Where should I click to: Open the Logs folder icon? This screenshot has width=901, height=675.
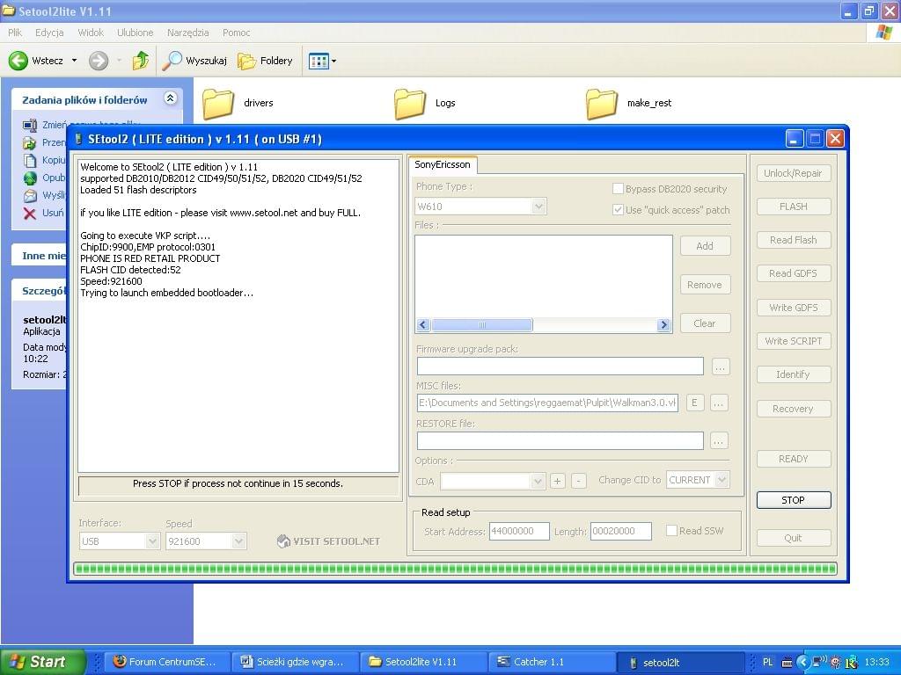[x=410, y=104]
